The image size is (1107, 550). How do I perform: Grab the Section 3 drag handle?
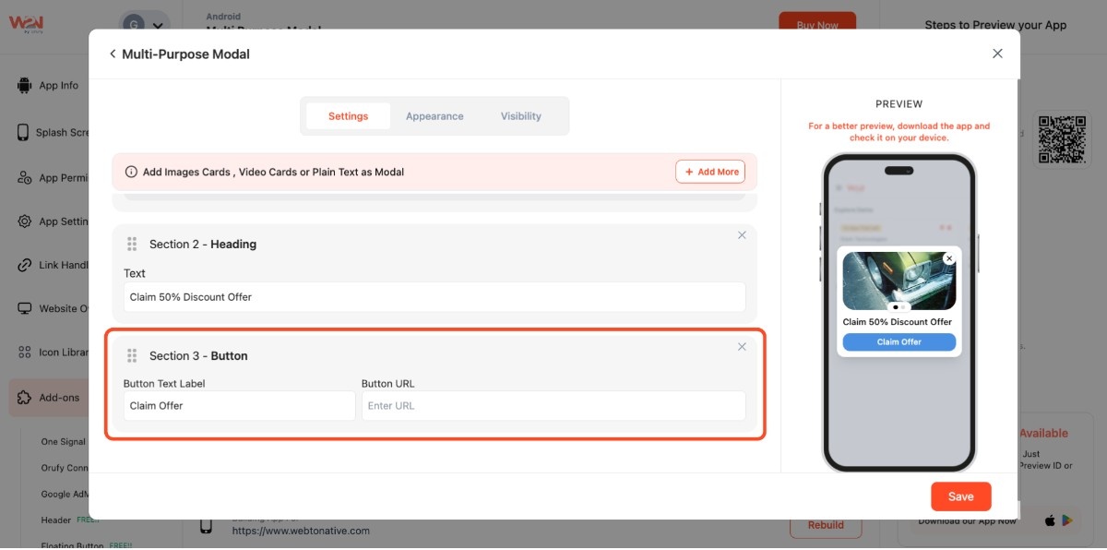point(132,356)
